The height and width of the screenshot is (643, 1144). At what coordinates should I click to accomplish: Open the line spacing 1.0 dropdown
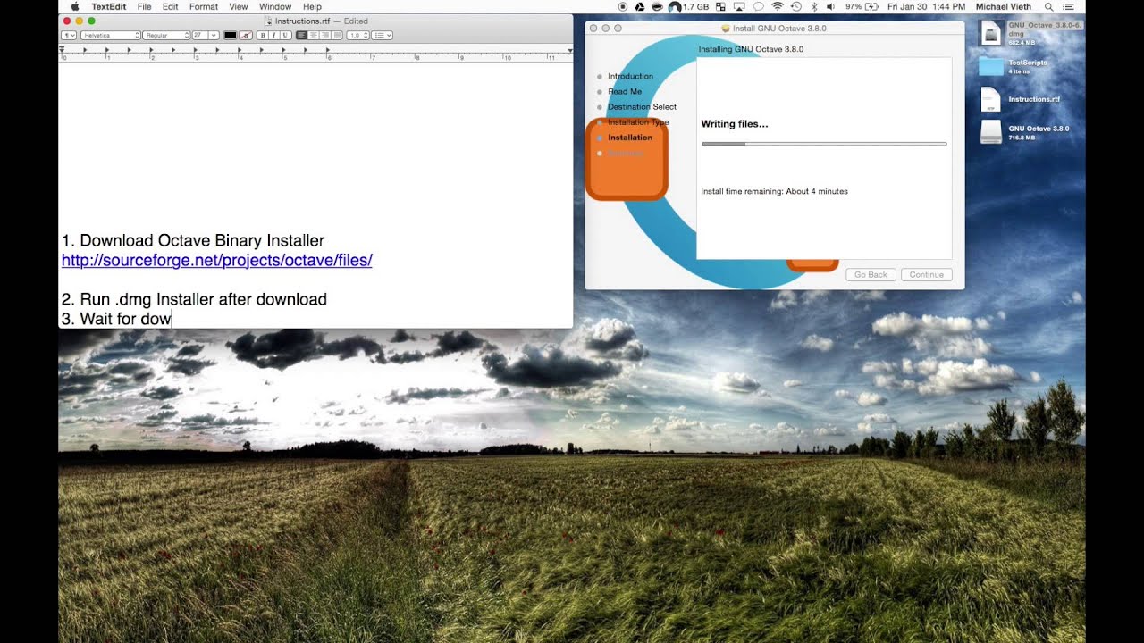(x=357, y=35)
